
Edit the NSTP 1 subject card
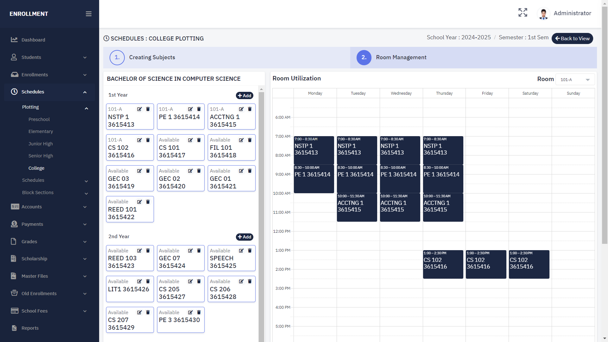pyautogui.click(x=139, y=109)
